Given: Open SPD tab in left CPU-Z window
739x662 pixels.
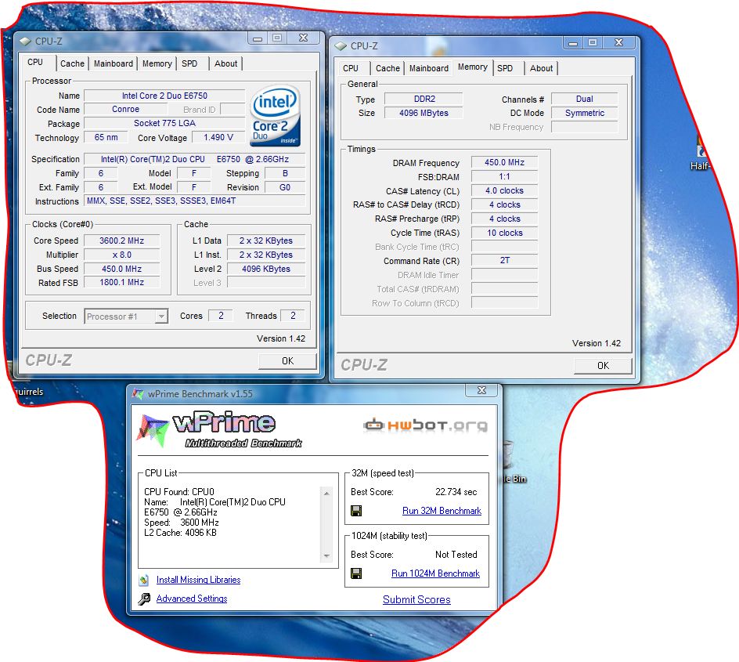Looking at the screenshot, I should (x=189, y=63).
